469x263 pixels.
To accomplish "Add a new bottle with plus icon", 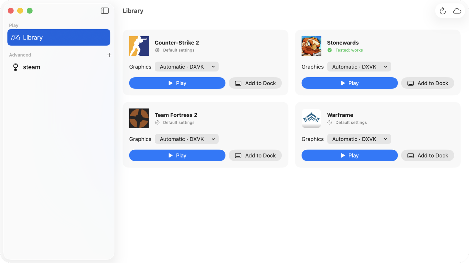I will [x=109, y=55].
